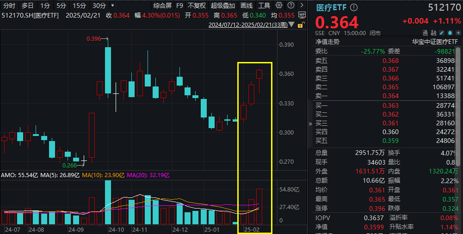Open date range dropdown triangle
Image resolution: width=463 pixels, height=234 pixels.
click(291, 25)
